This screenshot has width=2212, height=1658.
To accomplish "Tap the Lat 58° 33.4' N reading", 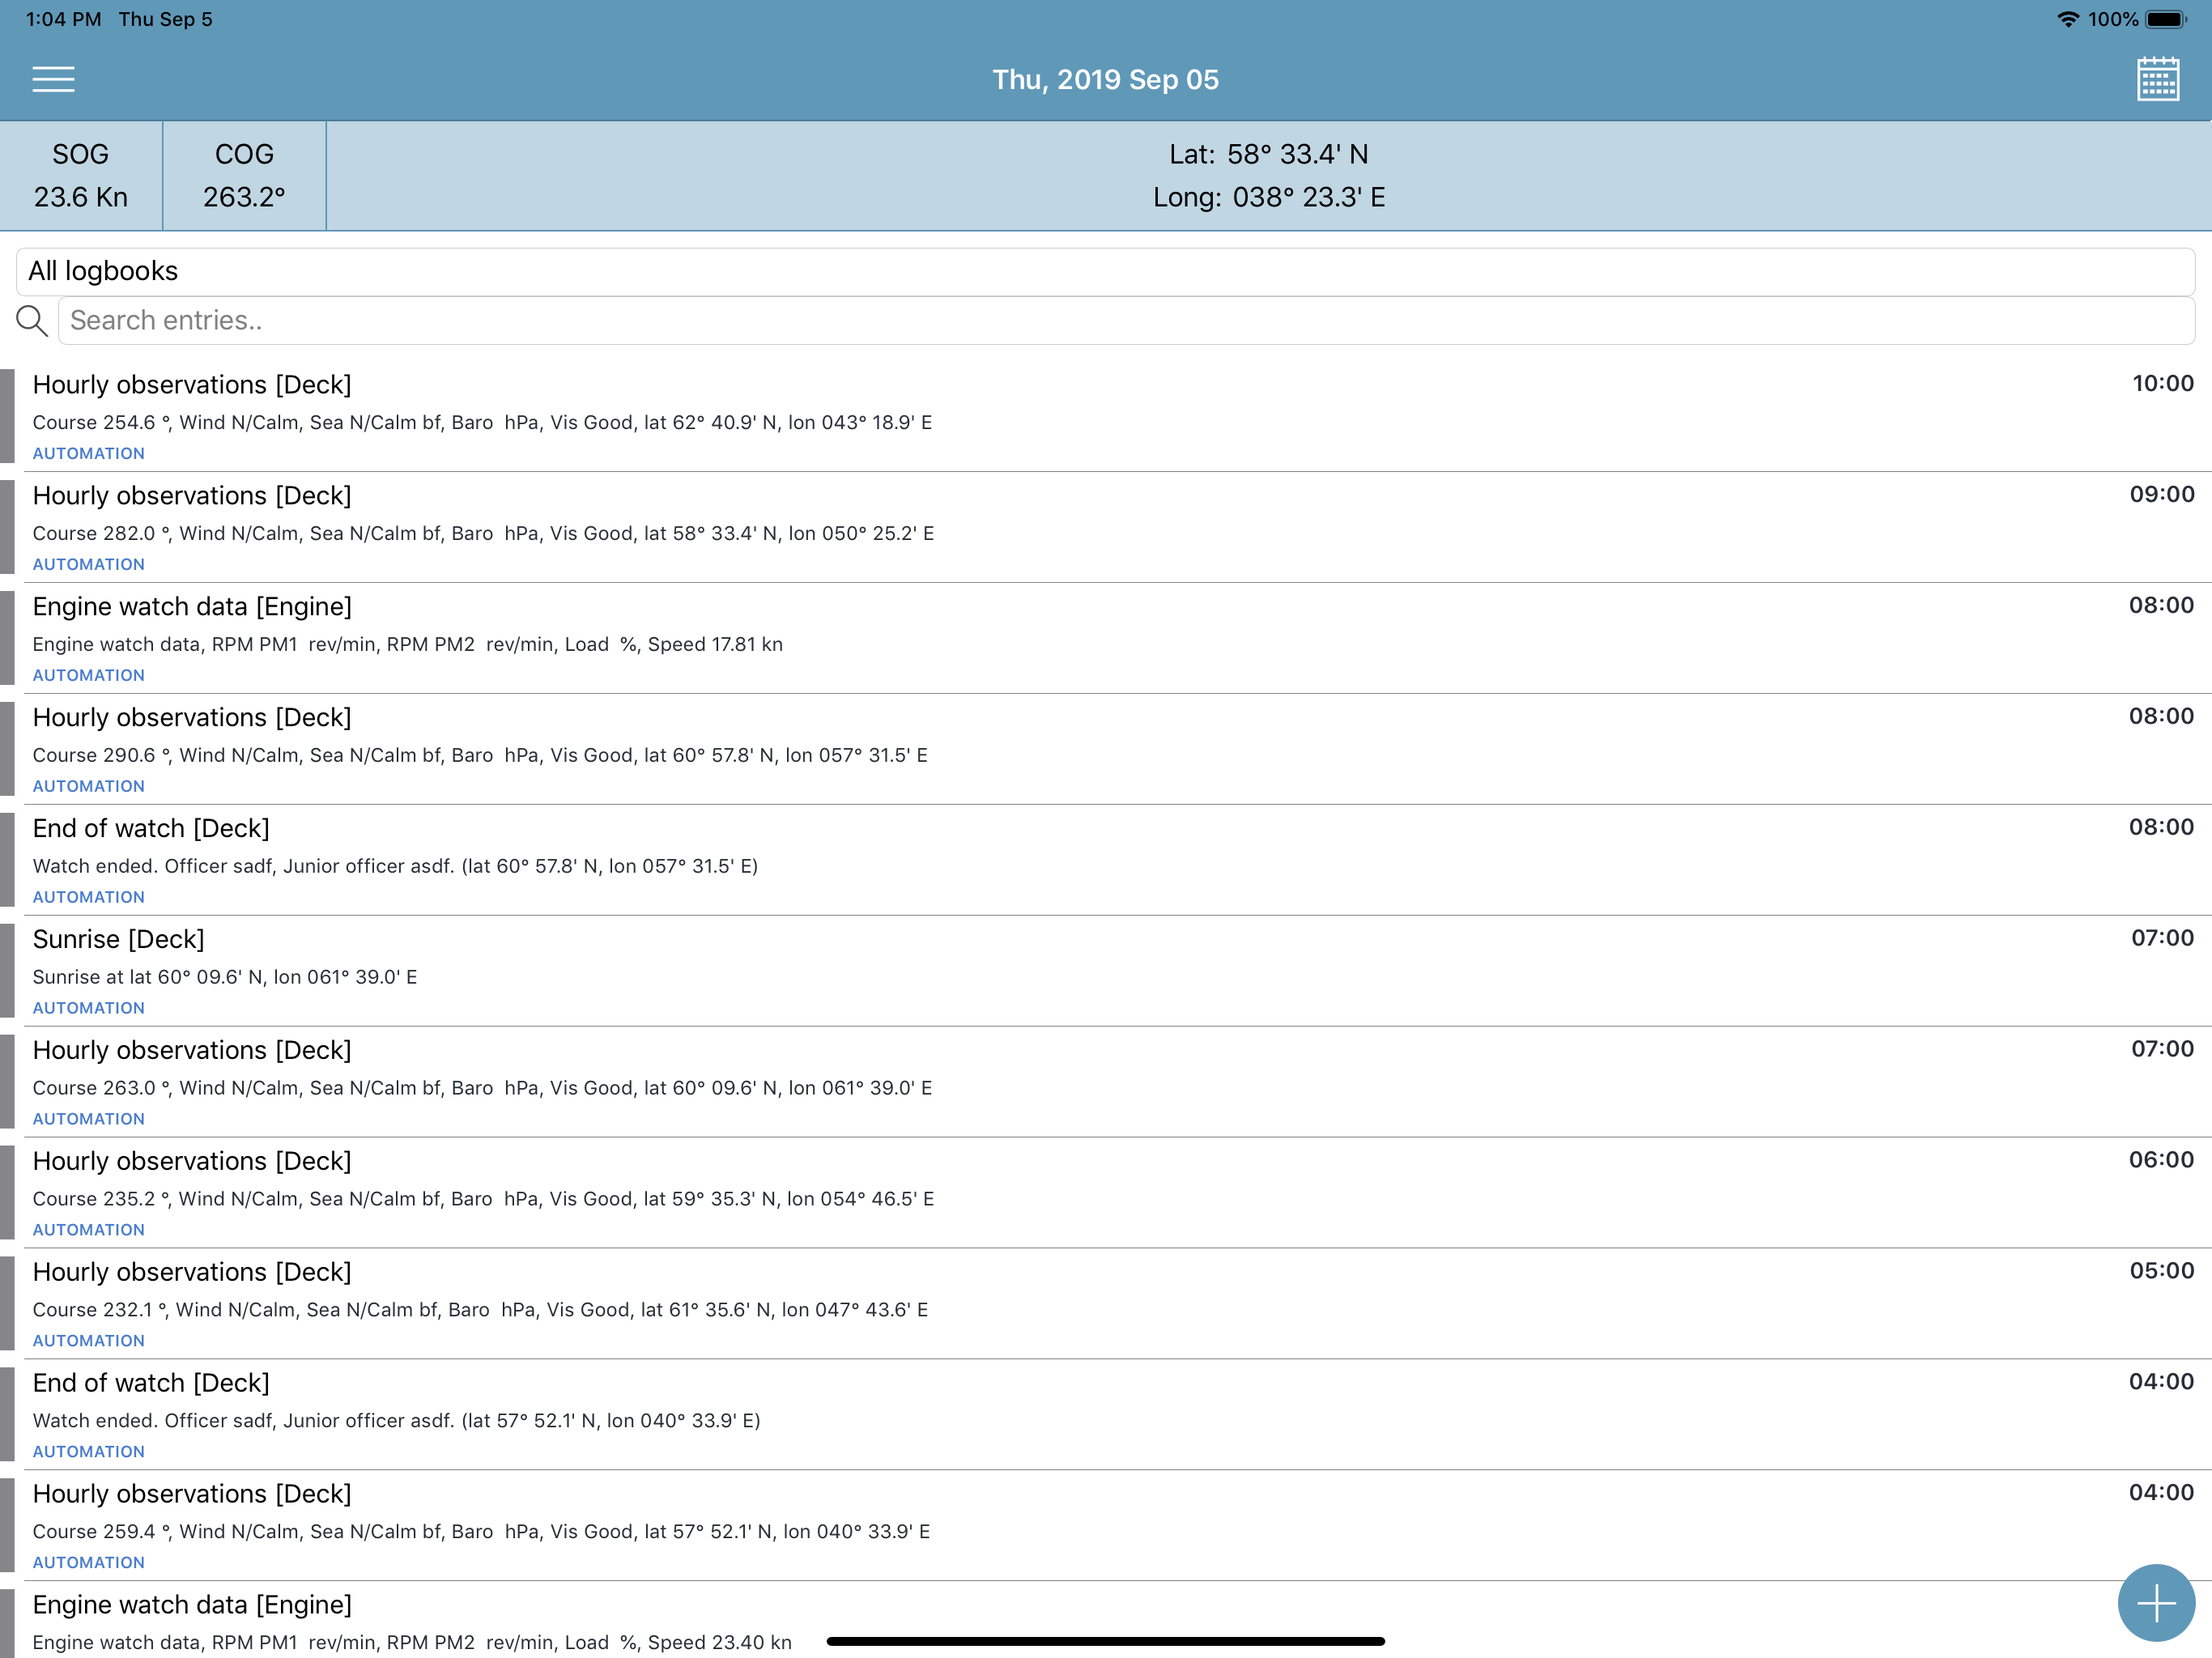I will [x=1268, y=154].
